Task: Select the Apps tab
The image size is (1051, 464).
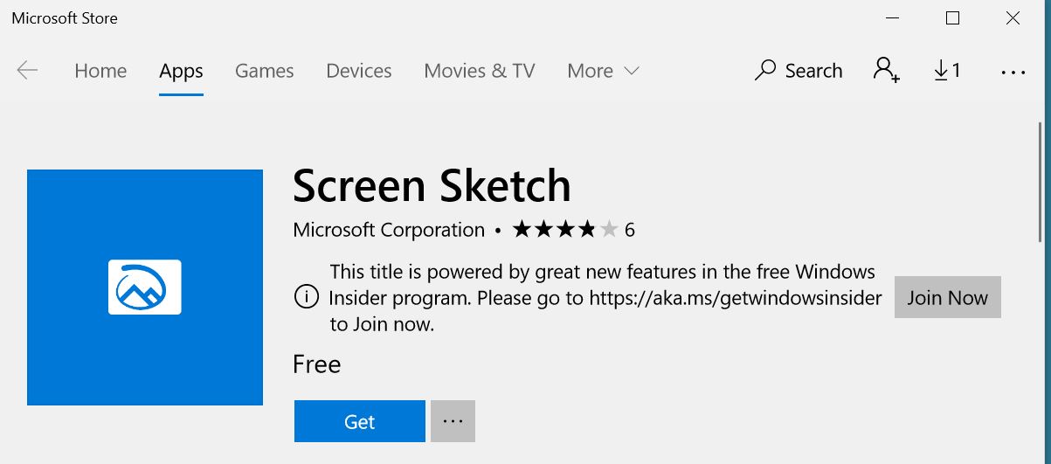Action: (181, 72)
